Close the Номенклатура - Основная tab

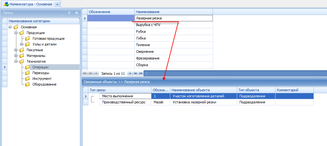(58, 4)
